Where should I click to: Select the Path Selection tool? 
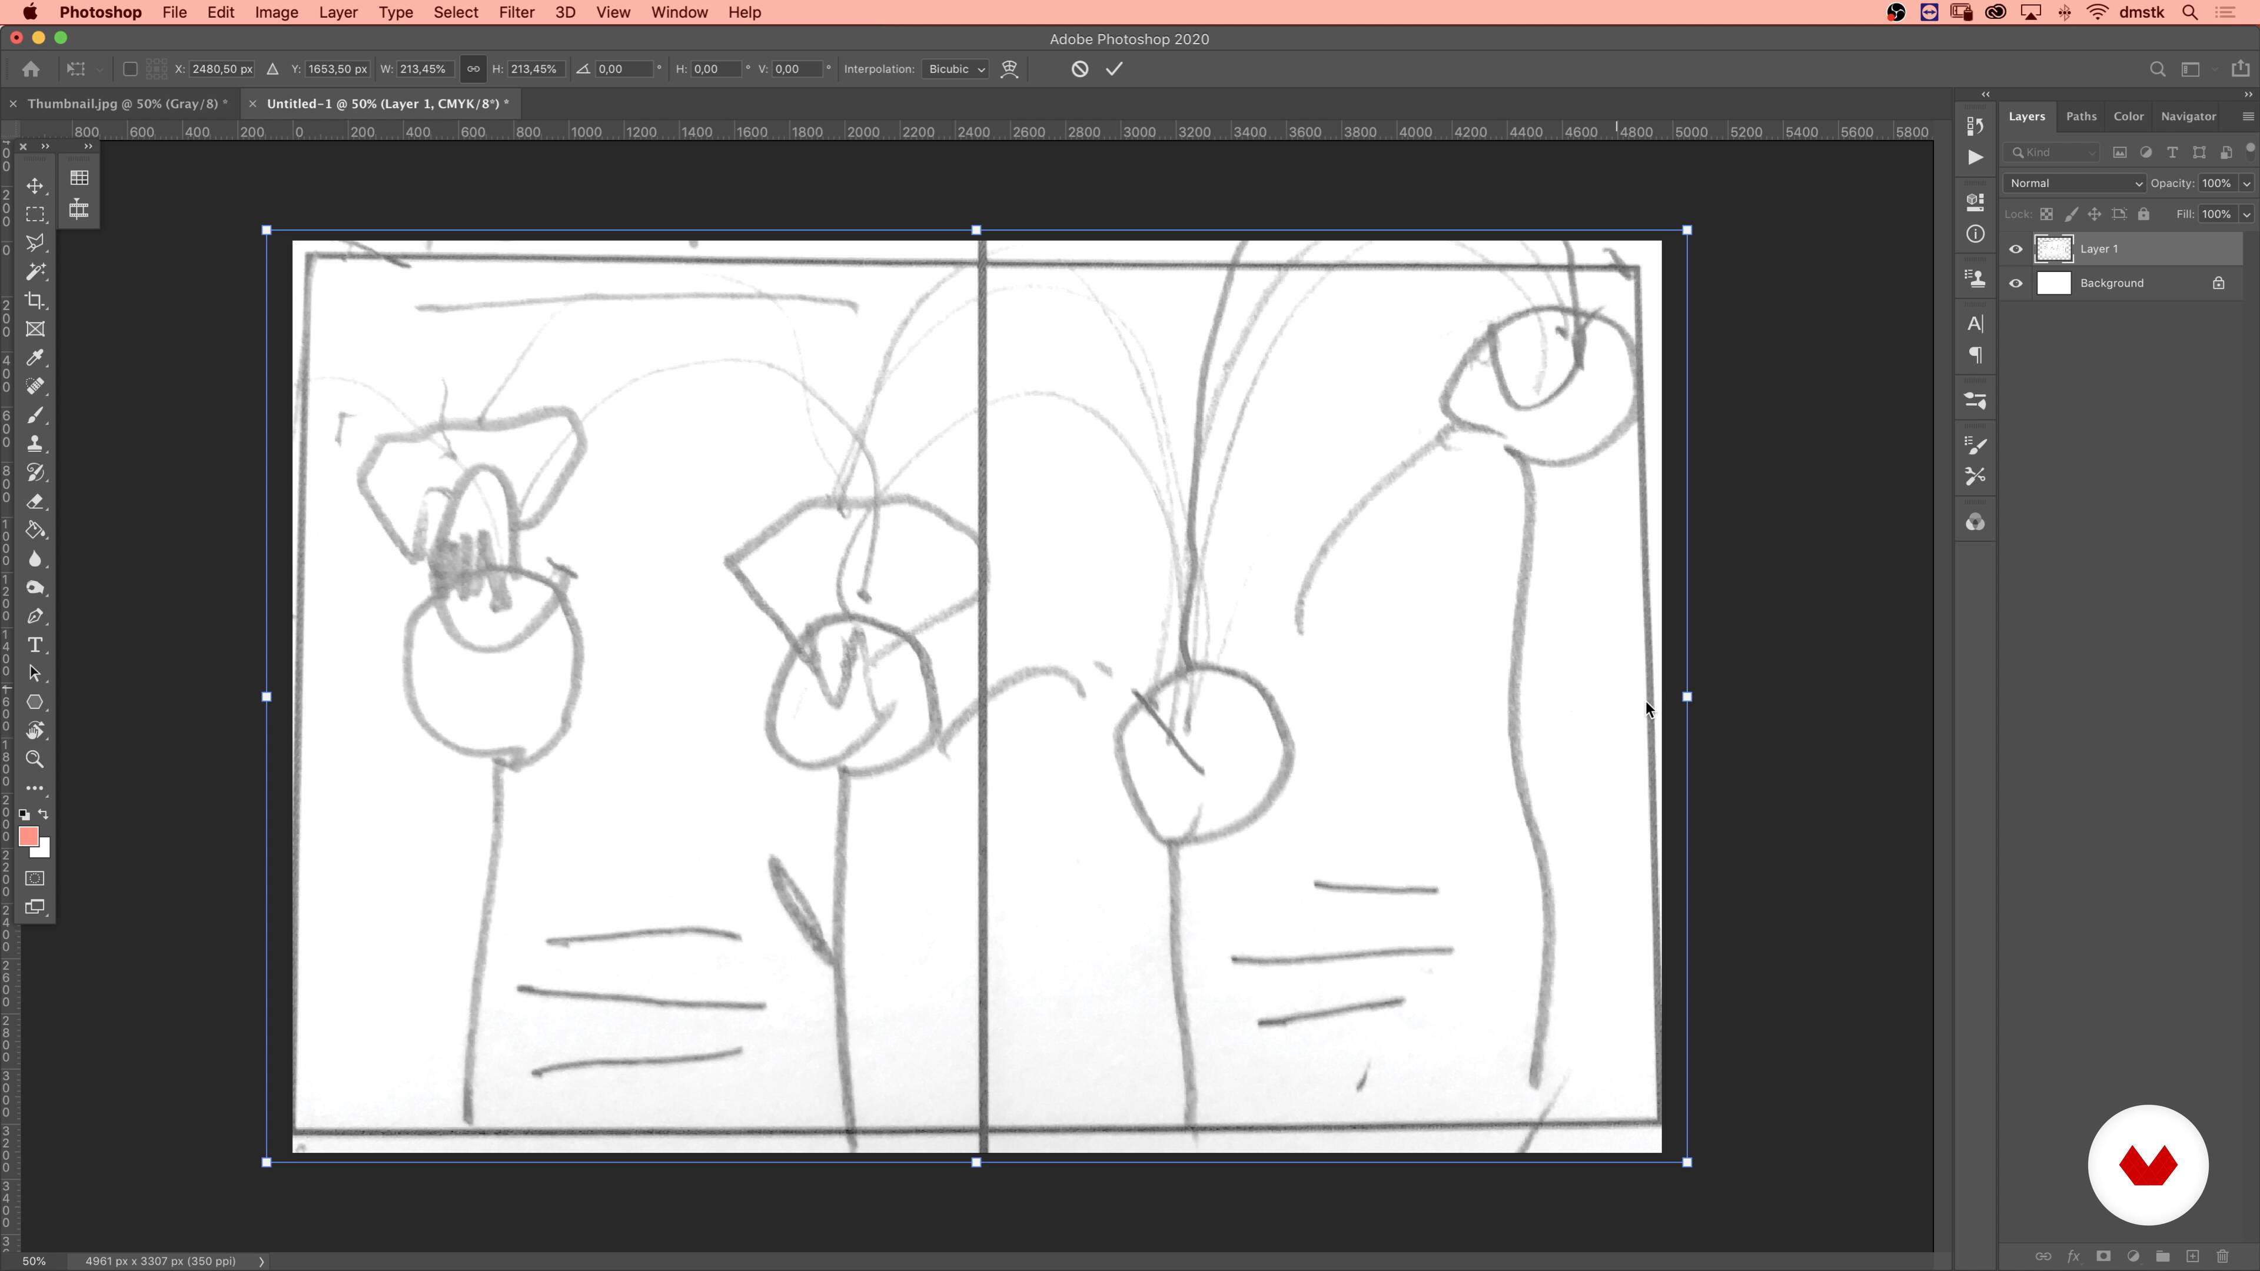tap(35, 674)
